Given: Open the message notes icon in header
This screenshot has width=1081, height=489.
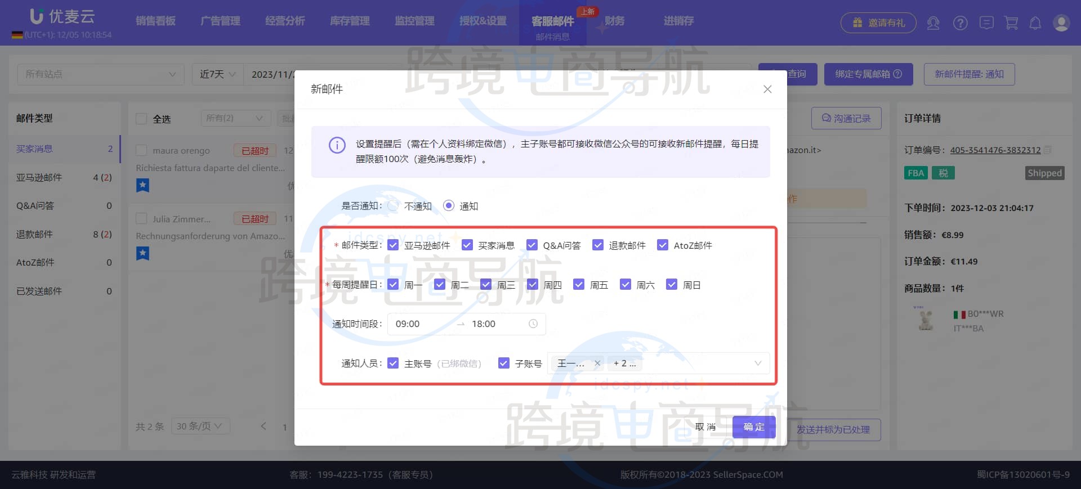Looking at the screenshot, I should [x=986, y=23].
